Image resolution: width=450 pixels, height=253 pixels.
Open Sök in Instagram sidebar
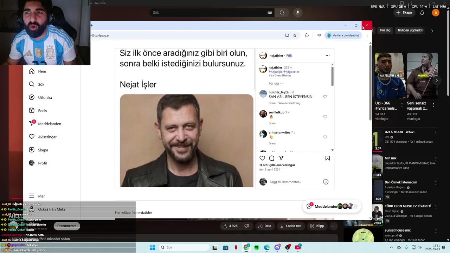click(37, 84)
